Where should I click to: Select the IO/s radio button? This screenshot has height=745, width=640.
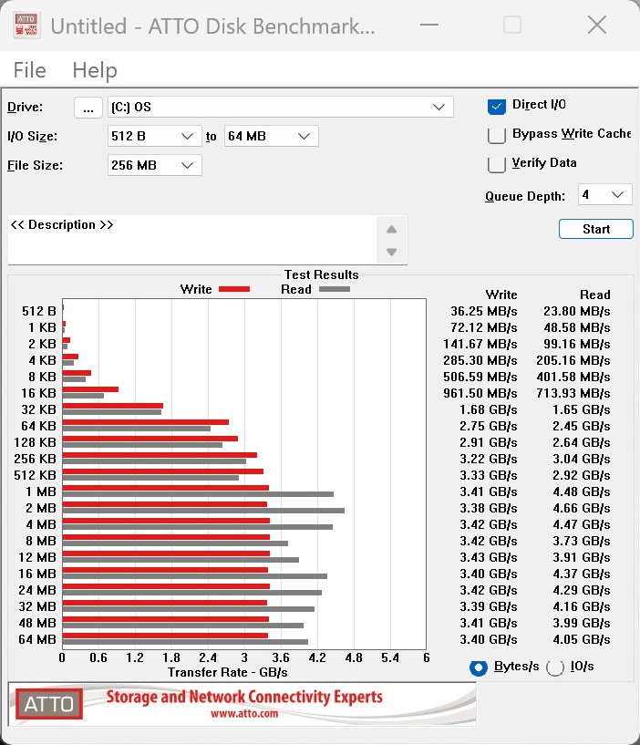tap(555, 667)
